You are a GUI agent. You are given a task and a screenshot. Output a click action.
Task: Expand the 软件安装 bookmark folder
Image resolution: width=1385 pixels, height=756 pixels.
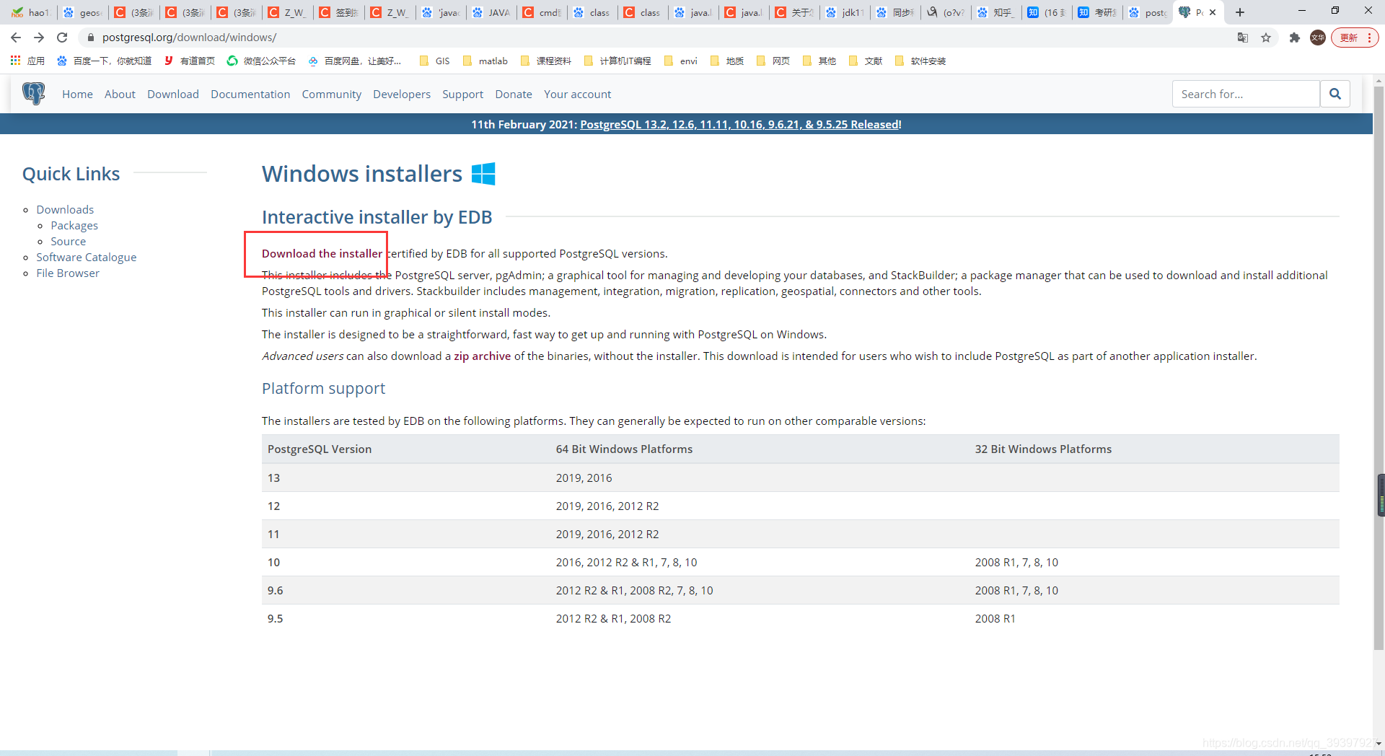(920, 61)
